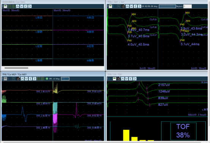
Task: Click the TOF 38% readout box
Action: coord(183,131)
